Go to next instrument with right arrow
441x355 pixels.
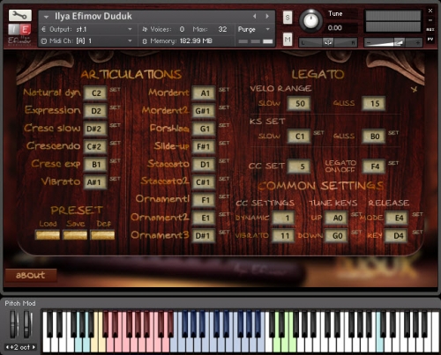(x=267, y=17)
